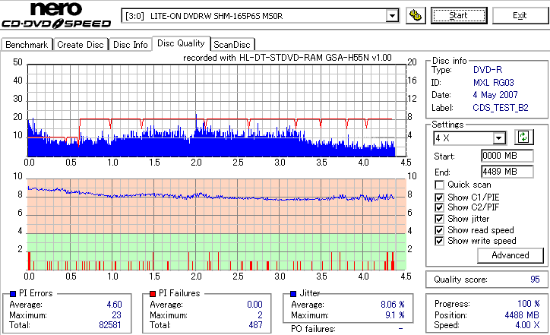Select the Disc Quality tab
550x335 pixels.
(x=181, y=43)
